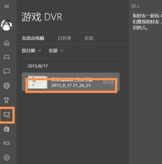Open the hamburger navigation menu

[7, 6]
